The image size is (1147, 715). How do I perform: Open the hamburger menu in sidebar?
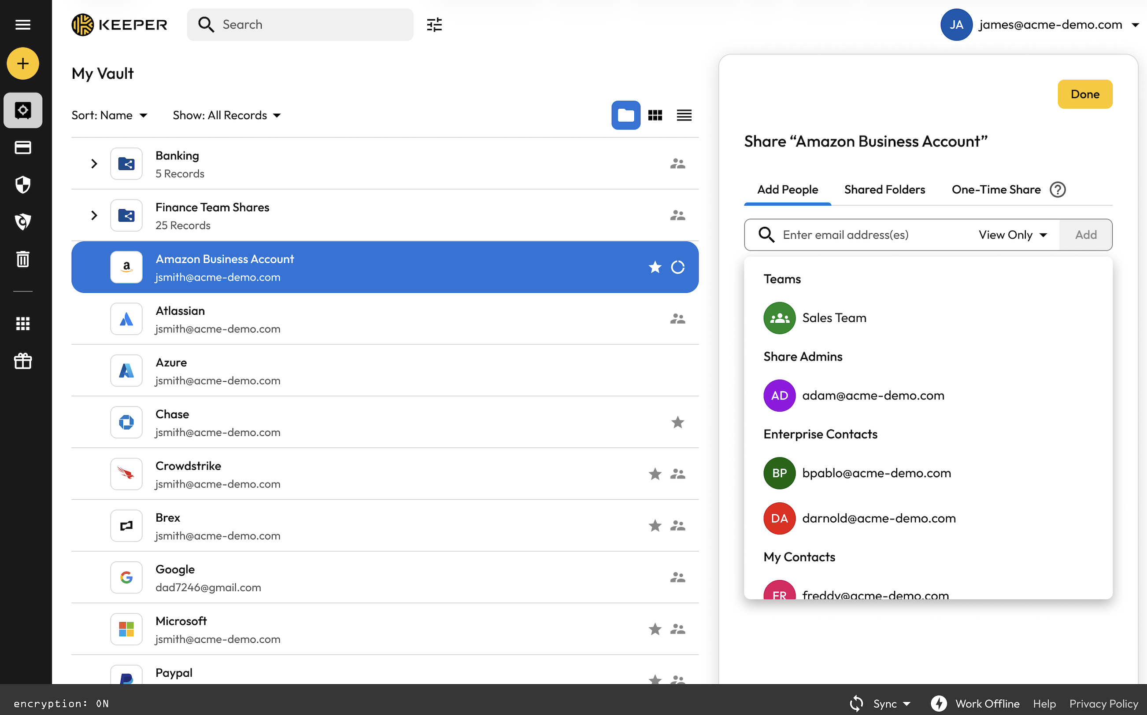click(23, 25)
